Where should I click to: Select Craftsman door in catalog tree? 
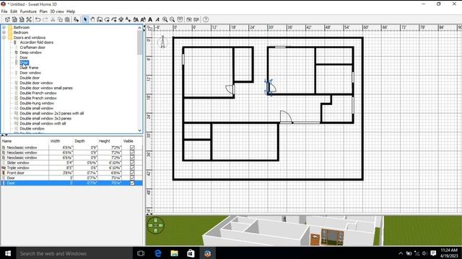[x=32, y=47]
